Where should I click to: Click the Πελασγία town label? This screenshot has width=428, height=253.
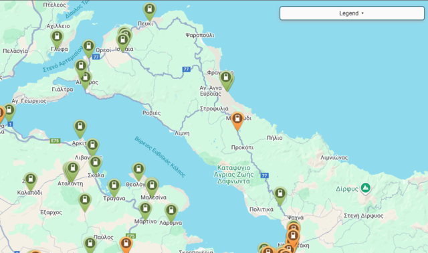point(15,51)
